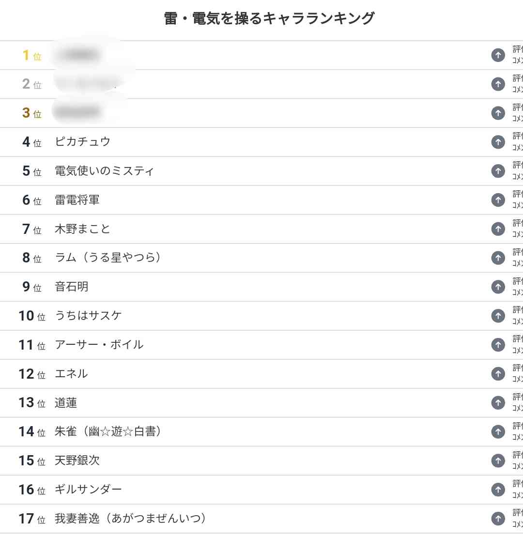The height and width of the screenshot is (537, 523).
Task: Click the up-arrow next to 雷電将軍
Action: tap(498, 200)
